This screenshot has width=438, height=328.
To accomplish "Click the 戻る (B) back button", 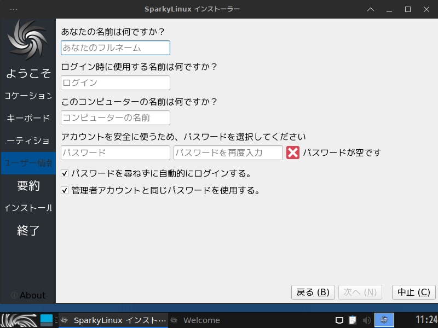I will [x=313, y=292].
